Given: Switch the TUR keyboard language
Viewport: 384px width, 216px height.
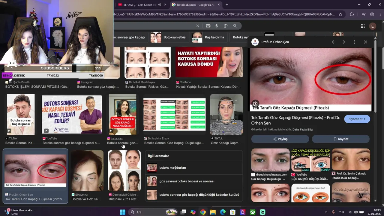Looking at the screenshot, I should pos(342,212).
